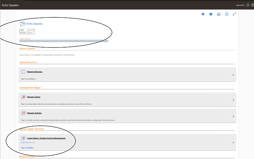Open the settings gear icon
The image size is (254, 159).
tap(203, 14)
